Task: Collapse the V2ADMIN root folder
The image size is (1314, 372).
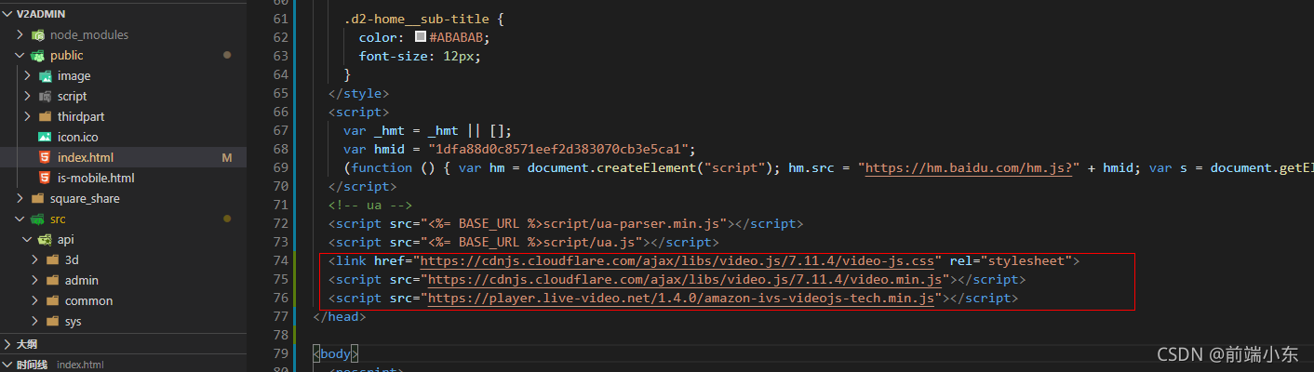Action: (x=7, y=14)
